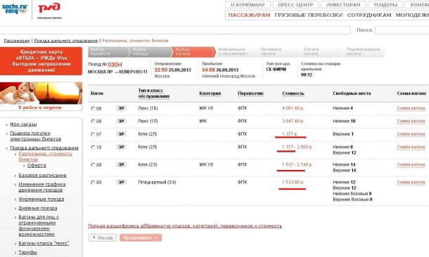Click the ЭР badge in Люкс (1Л) row
The width and height of the screenshot is (429, 257).
click(x=121, y=121)
